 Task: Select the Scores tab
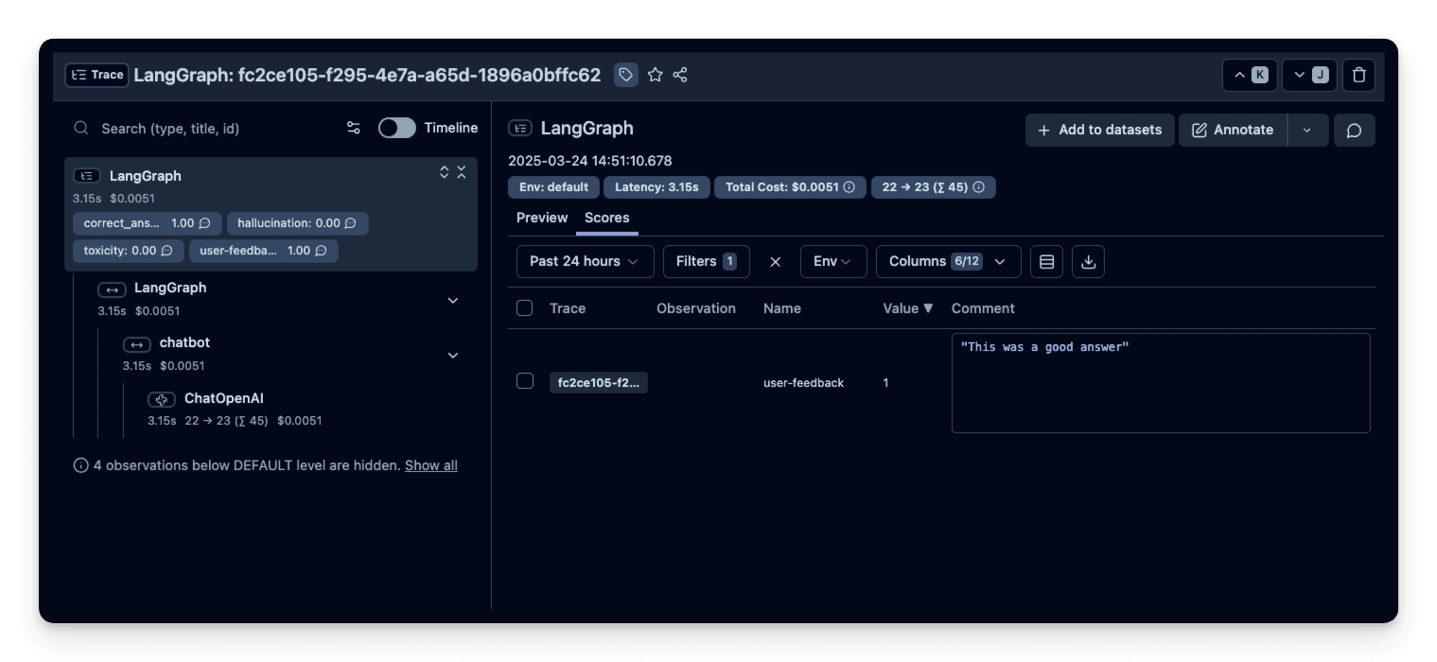[x=606, y=218]
